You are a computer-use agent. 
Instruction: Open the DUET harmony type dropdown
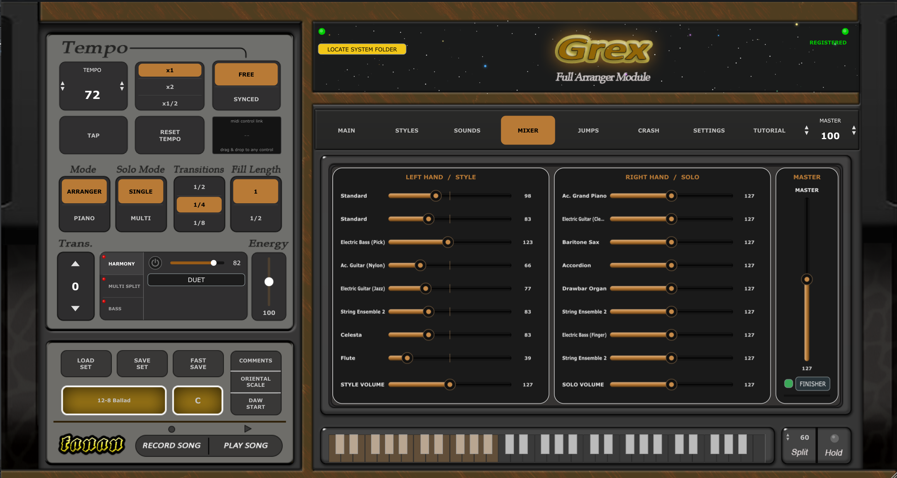[x=196, y=280]
